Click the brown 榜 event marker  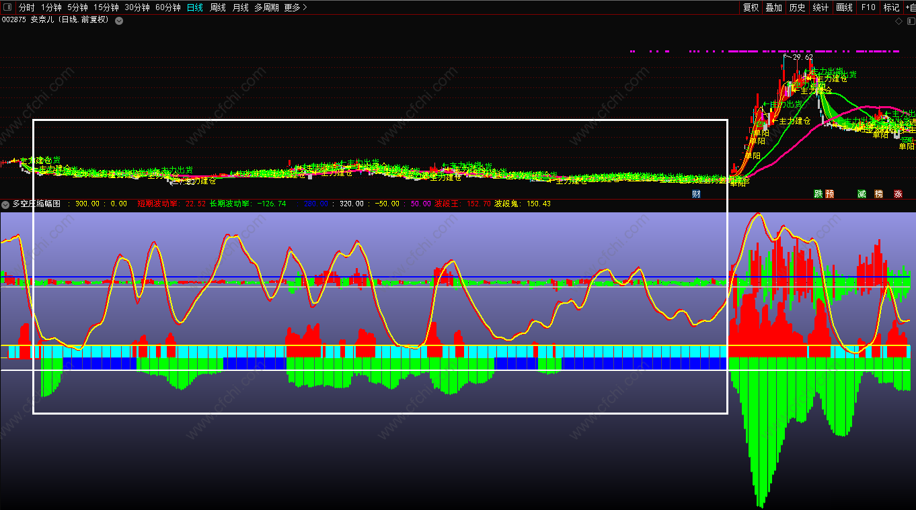pyautogui.click(x=878, y=194)
